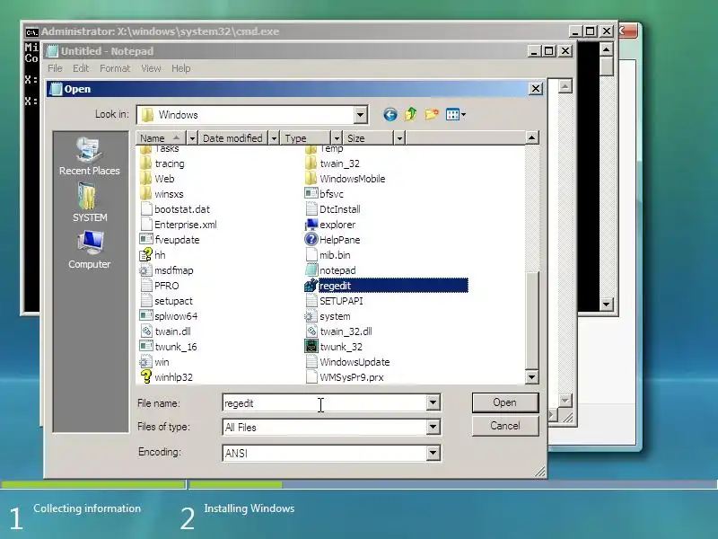Open SYSTEM folder in sidebar

[89, 202]
